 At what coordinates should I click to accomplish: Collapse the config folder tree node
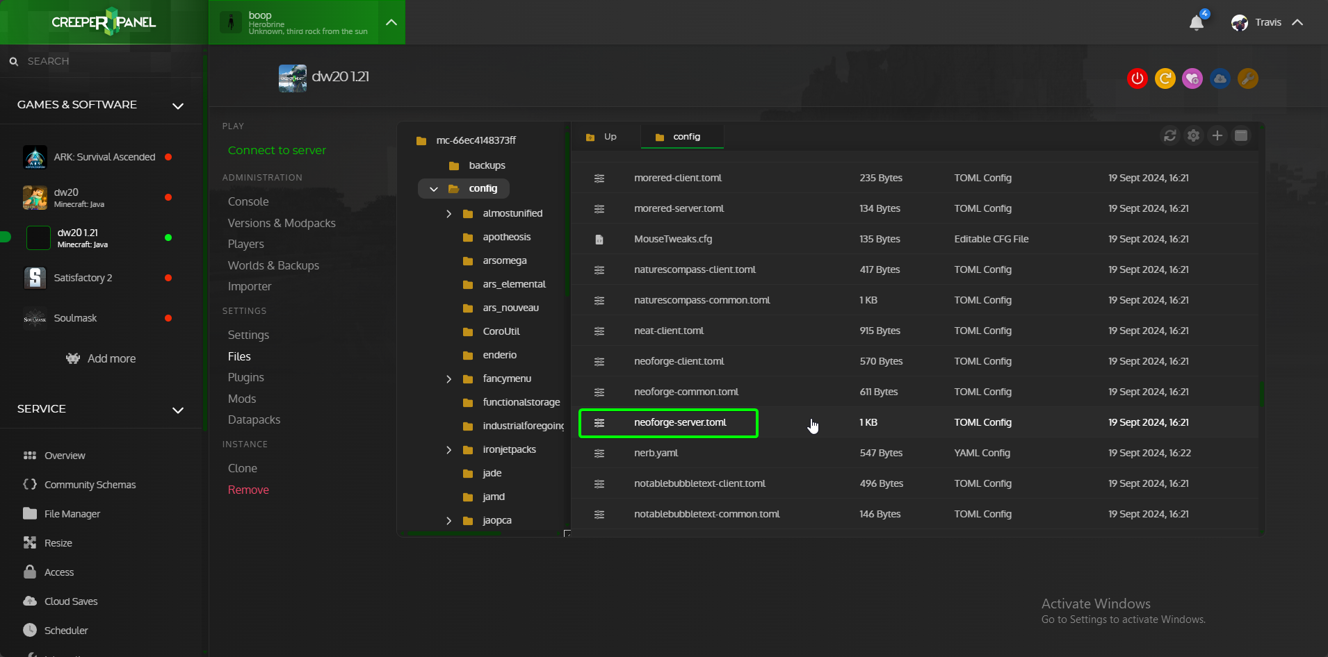434,189
